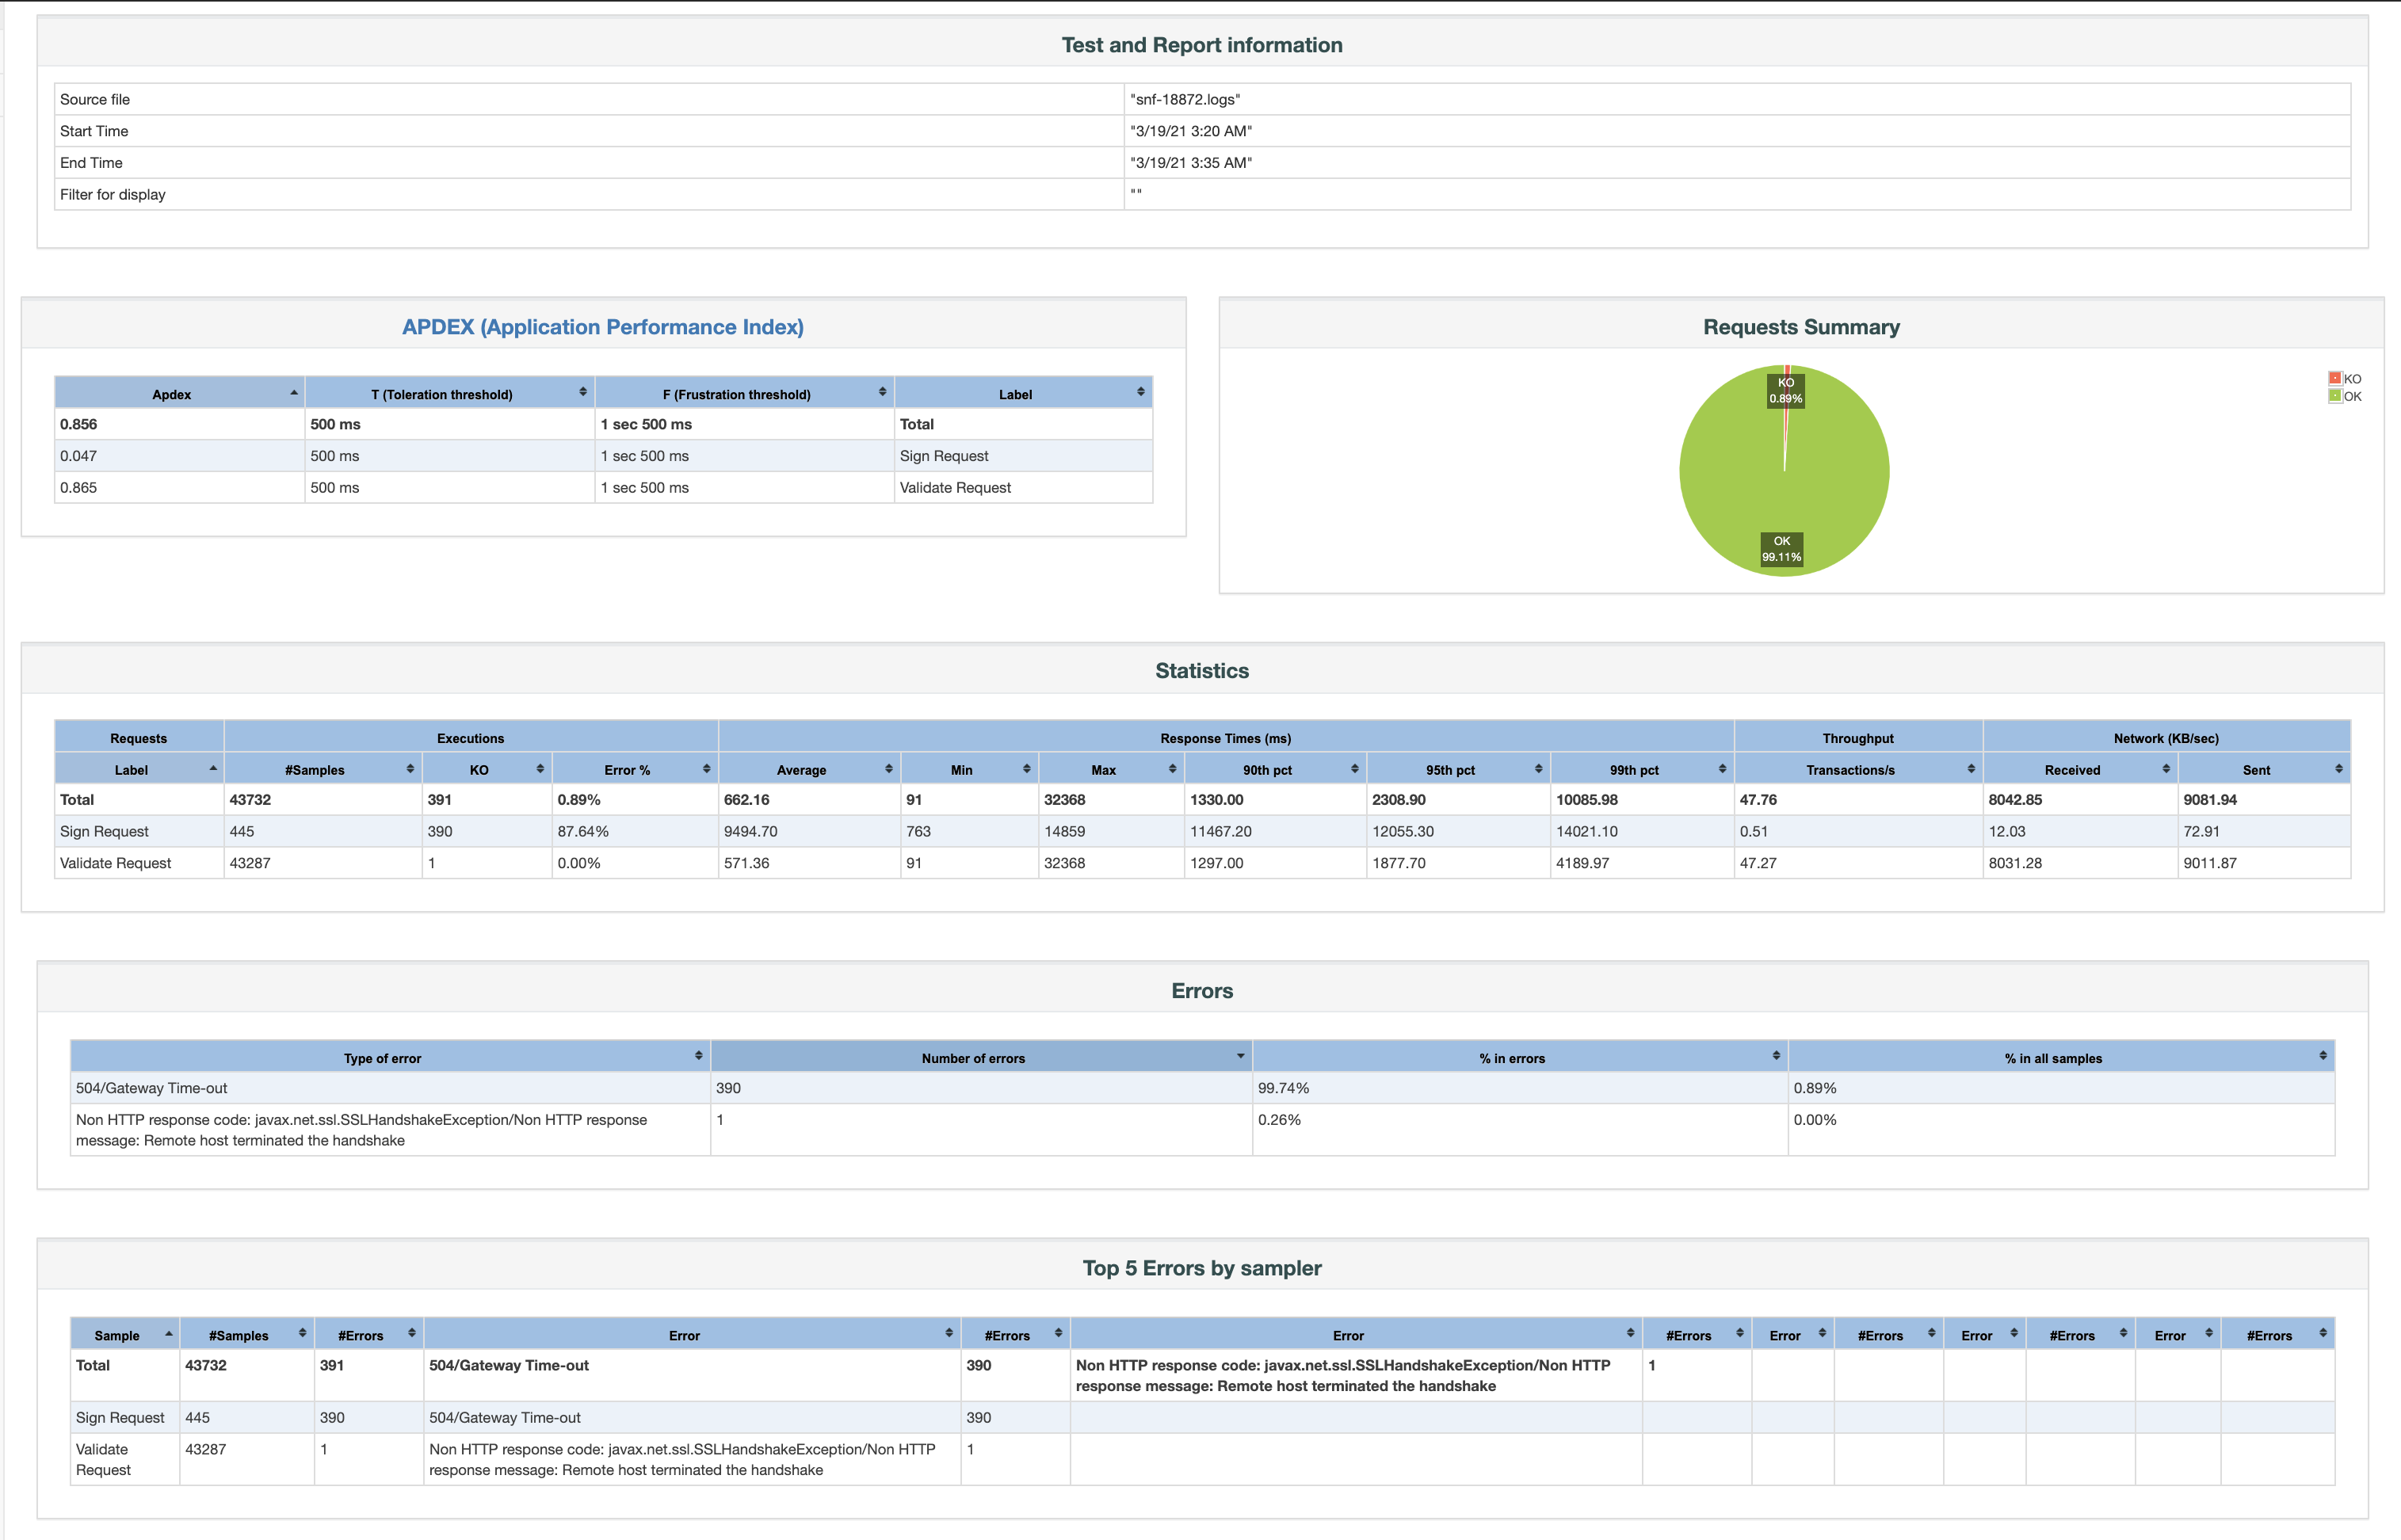Sort Statistics table by its Label column arrow

pos(213,769)
